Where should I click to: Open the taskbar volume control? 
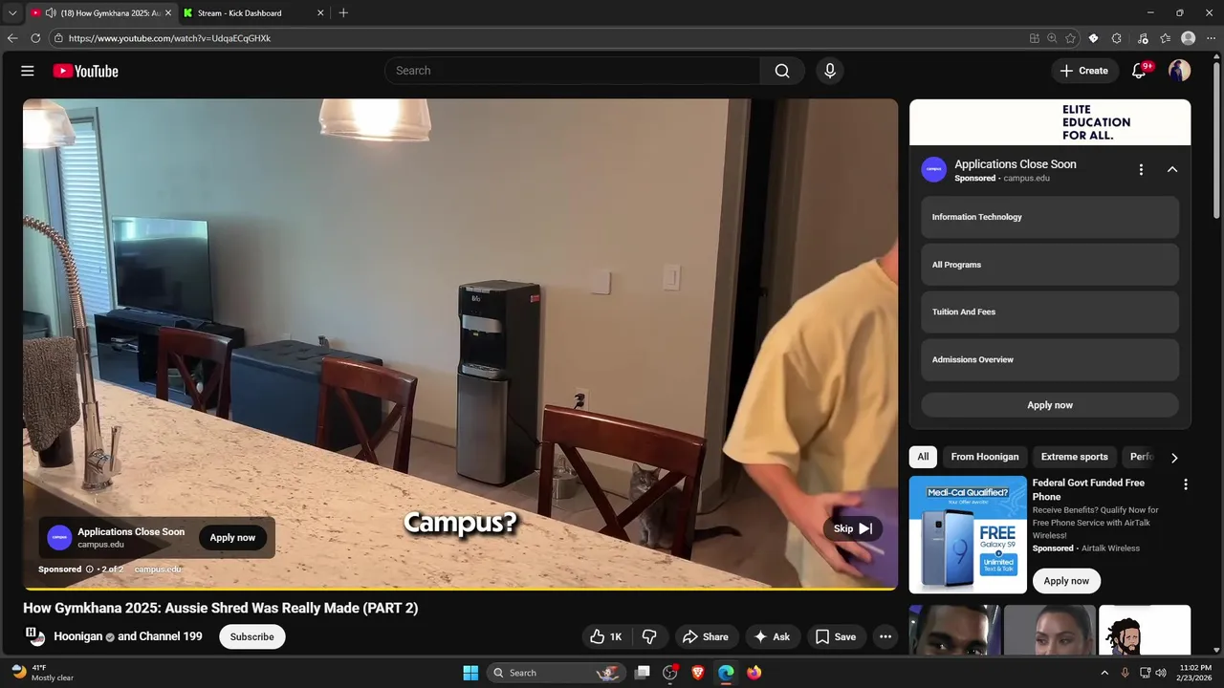[1161, 673]
